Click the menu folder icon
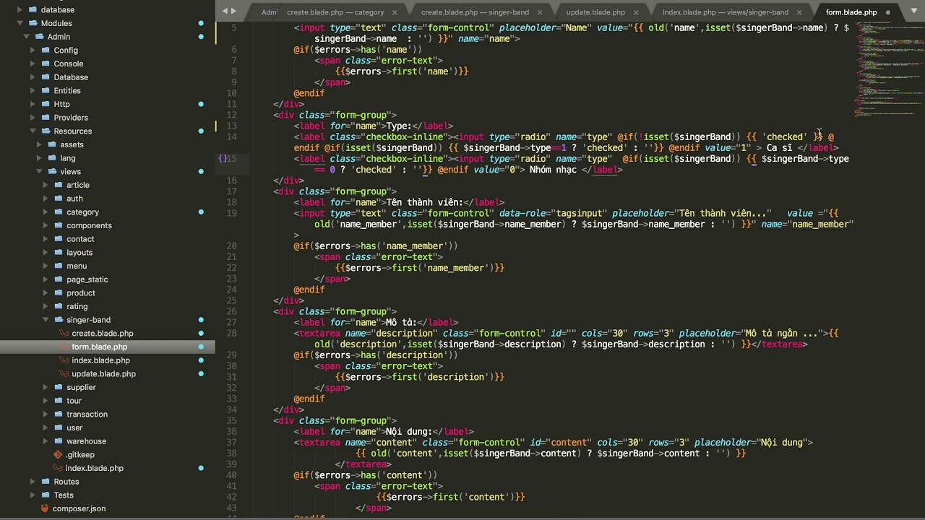This screenshot has width=925, height=520. point(59,266)
